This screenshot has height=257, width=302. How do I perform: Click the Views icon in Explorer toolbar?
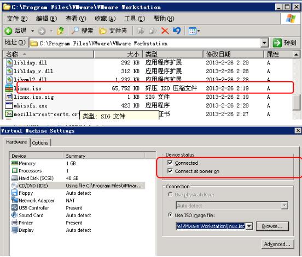point(193,31)
